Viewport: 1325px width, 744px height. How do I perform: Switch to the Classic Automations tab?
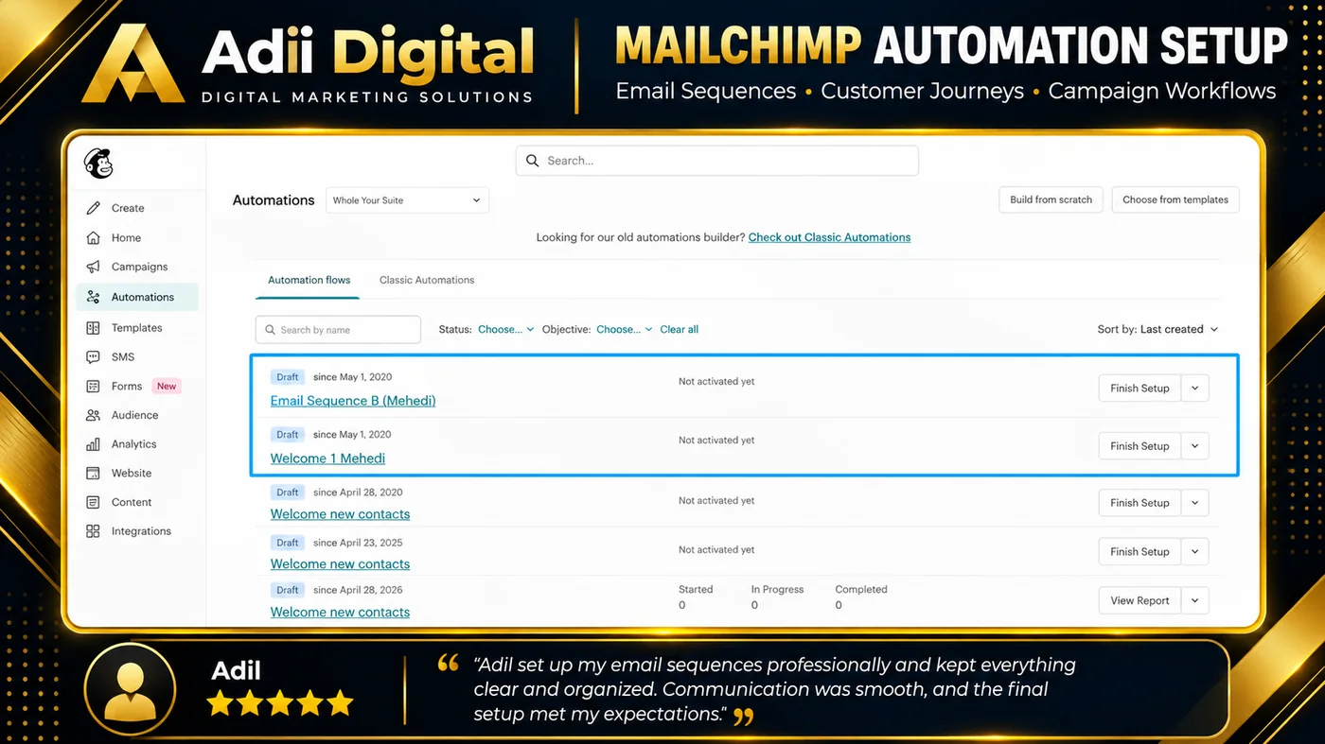(427, 281)
